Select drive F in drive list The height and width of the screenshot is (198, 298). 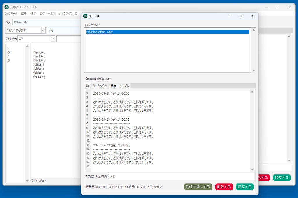(8, 56)
